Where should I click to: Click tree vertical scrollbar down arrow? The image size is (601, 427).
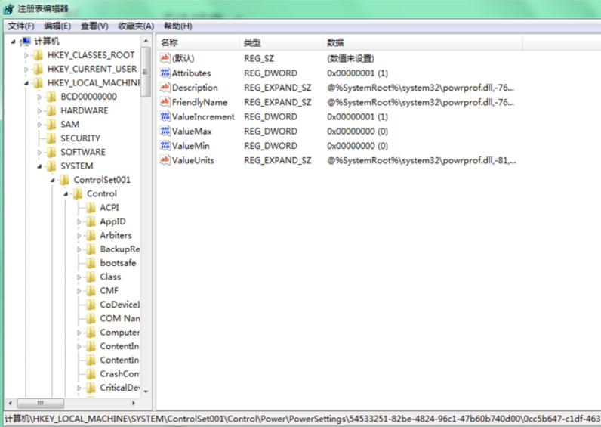(146, 392)
